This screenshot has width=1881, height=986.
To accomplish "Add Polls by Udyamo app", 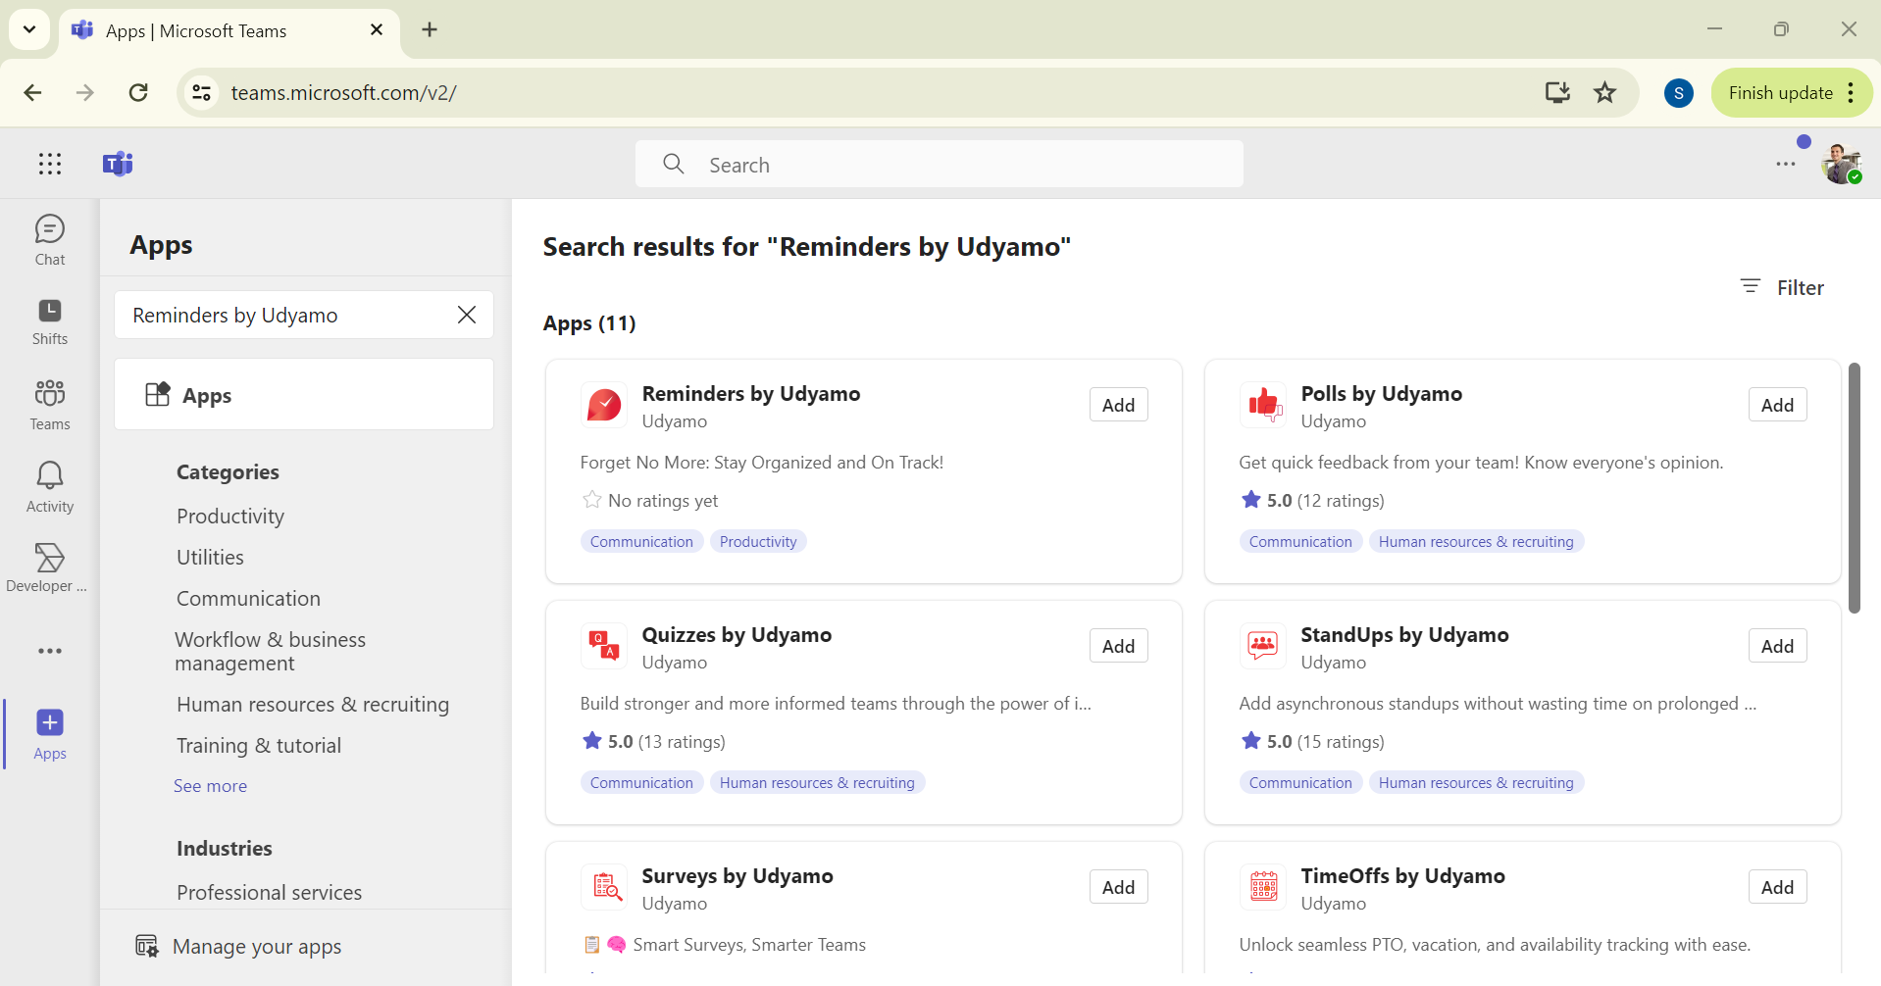I will (1777, 405).
